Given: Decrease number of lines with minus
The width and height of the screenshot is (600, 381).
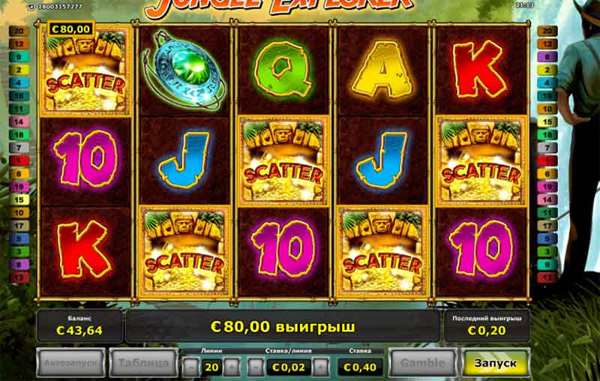Looking at the screenshot, I should click(x=191, y=367).
